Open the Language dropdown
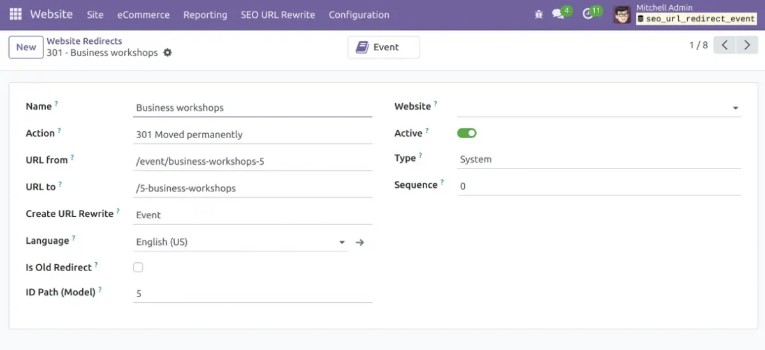The width and height of the screenshot is (765, 350). coord(342,242)
